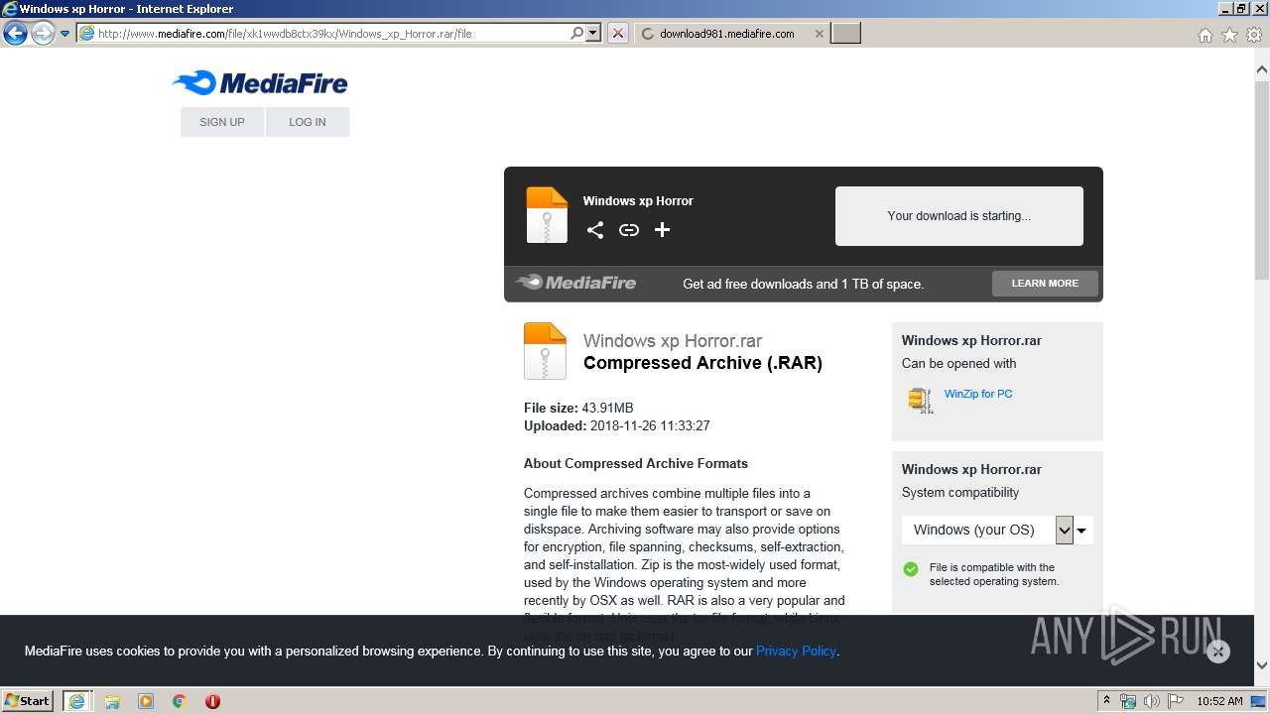Click the arrow beside the OS selector
The image size is (1270, 714).
pos(1081,531)
